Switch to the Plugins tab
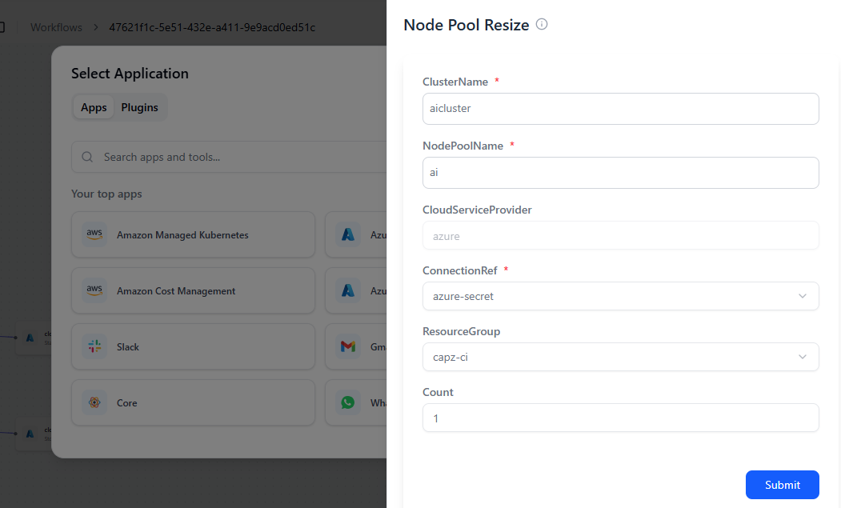 tap(139, 108)
